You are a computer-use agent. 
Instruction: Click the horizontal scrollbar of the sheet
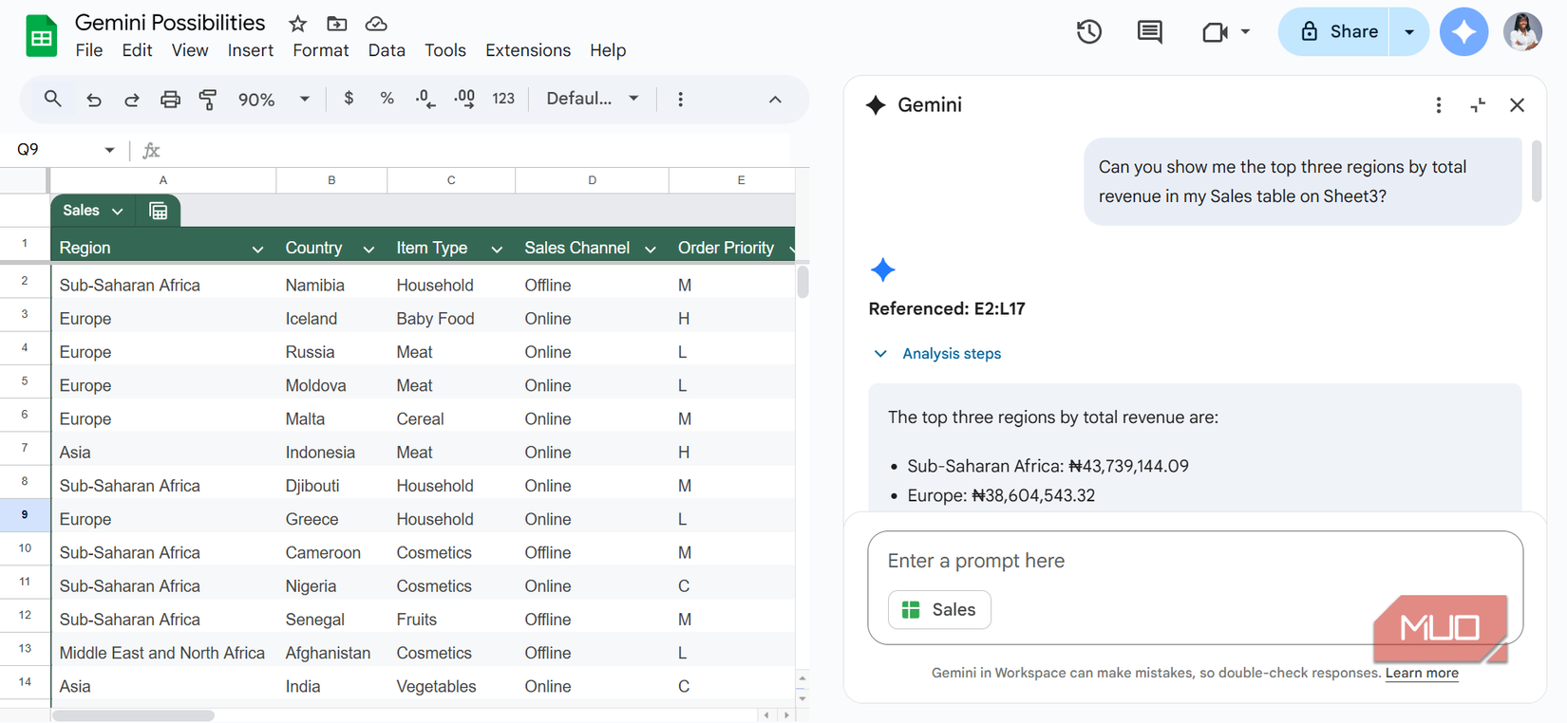click(x=133, y=715)
